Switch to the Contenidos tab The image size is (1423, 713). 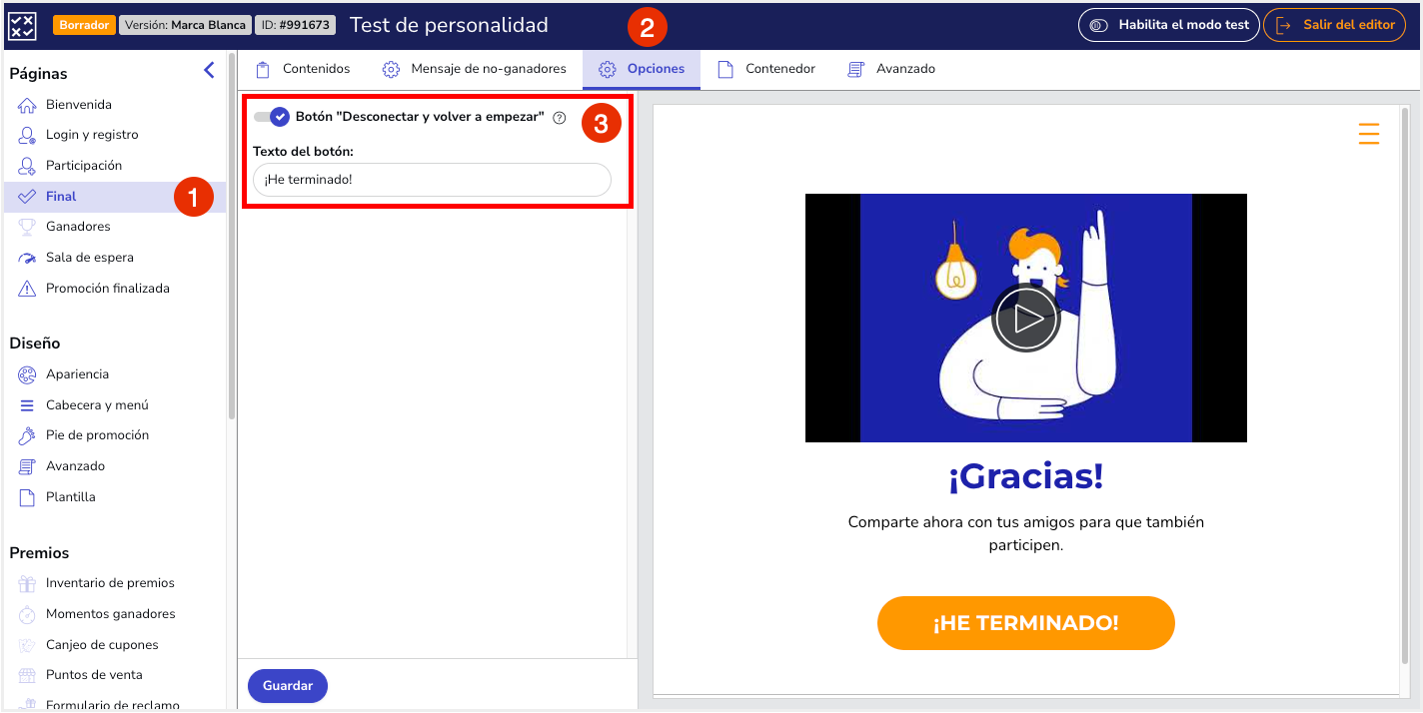click(x=302, y=70)
